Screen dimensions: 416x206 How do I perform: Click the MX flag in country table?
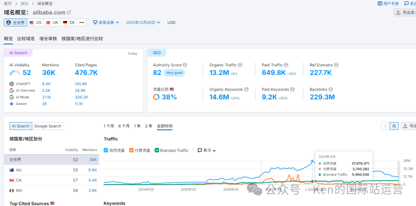tap(12, 191)
